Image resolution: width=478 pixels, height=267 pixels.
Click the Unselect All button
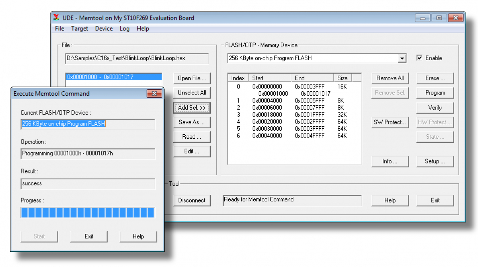click(x=192, y=92)
